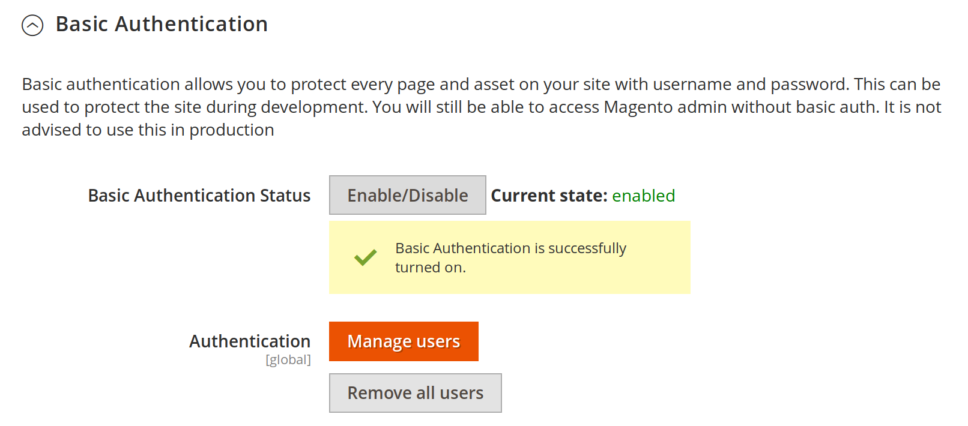Click the 'Basic Authentication Status' field label

coord(199,196)
